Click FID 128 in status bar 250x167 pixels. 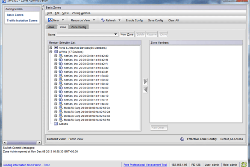[196, 165]
